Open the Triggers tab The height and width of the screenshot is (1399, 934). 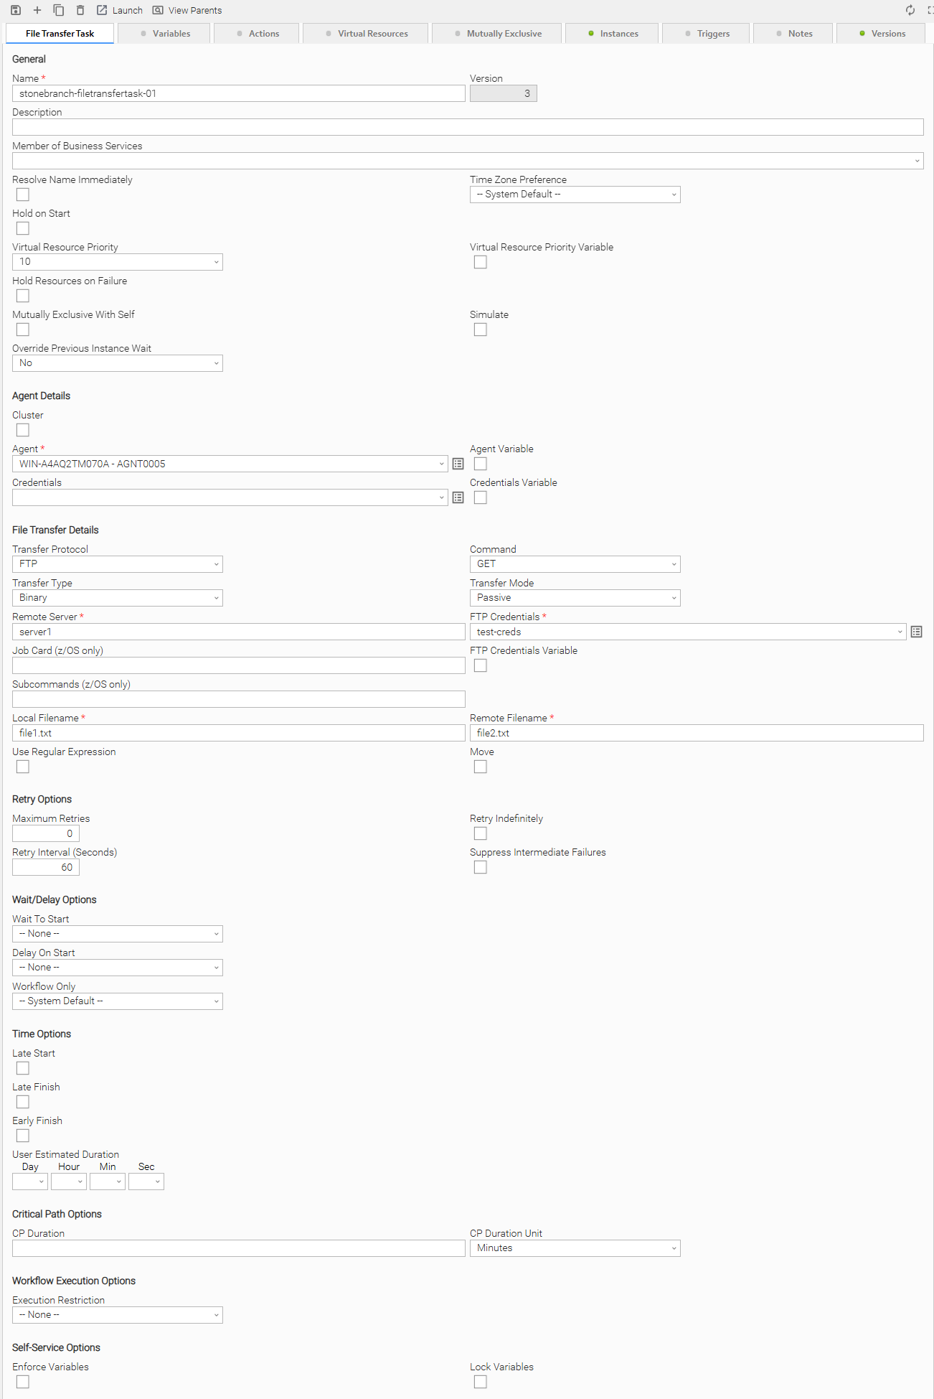click(706, 34)
